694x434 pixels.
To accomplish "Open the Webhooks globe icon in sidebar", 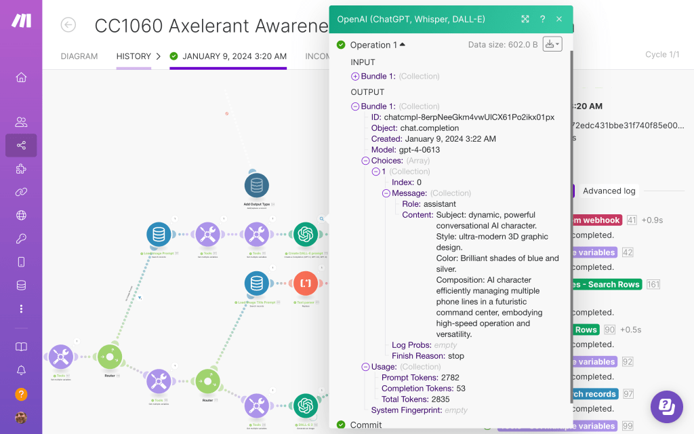I will click(x=21, y=216).
